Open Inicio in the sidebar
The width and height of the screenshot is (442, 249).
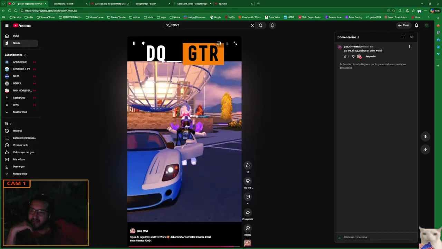click(20, 36)
